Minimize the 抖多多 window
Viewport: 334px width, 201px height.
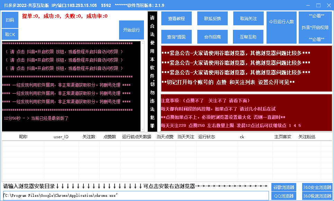[308, 5]
